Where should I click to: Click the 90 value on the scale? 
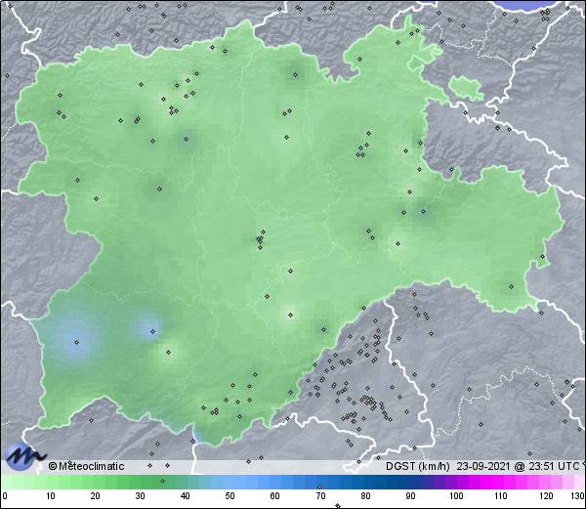tap(410, 496)
